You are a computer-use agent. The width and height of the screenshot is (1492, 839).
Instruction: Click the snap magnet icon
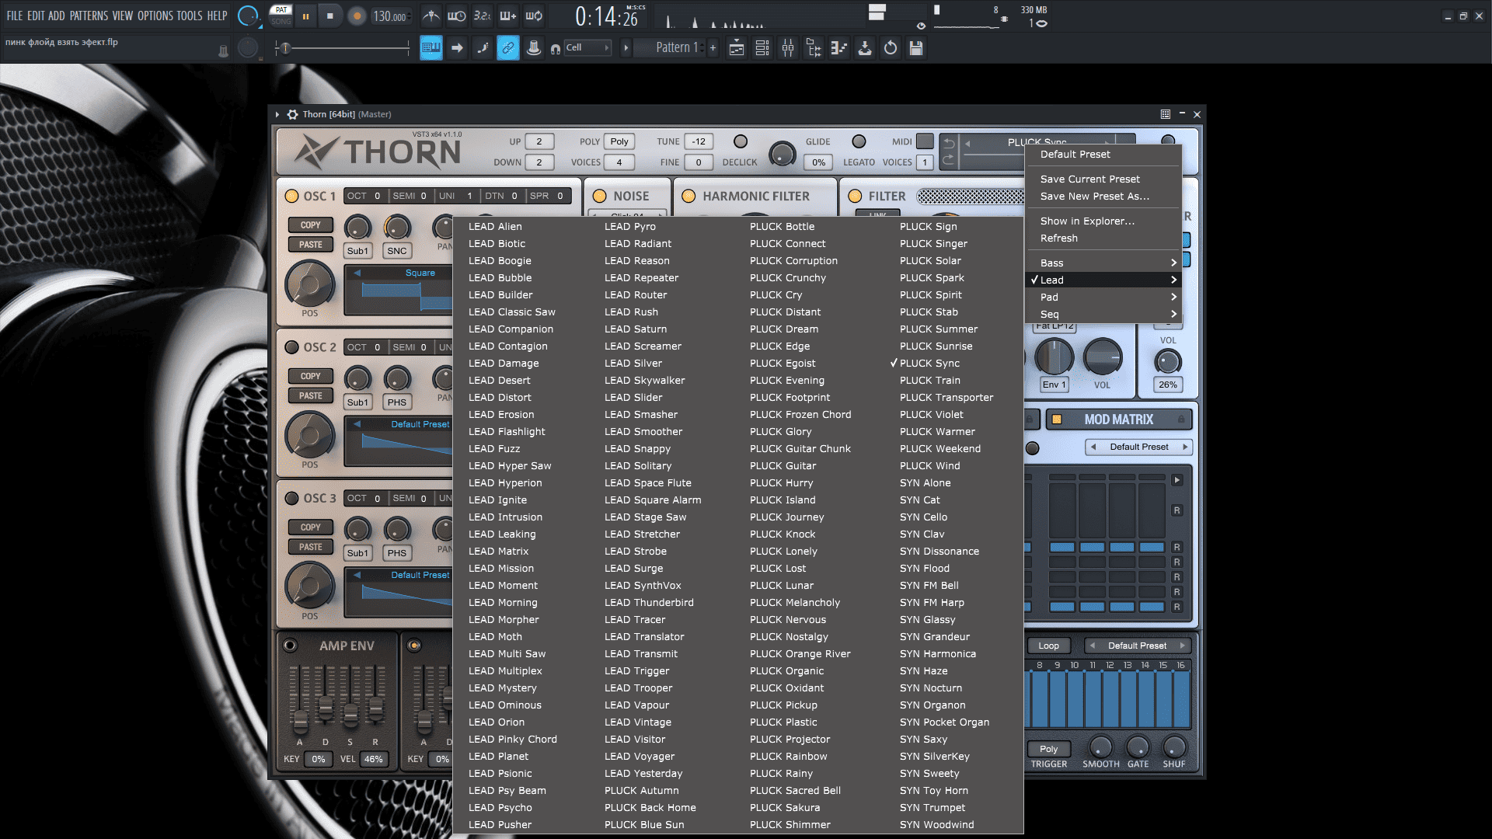pos(555,49)
